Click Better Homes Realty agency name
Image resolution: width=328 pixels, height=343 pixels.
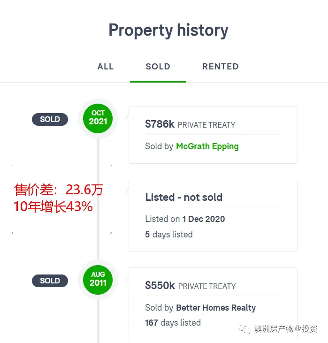click(216, 307)
